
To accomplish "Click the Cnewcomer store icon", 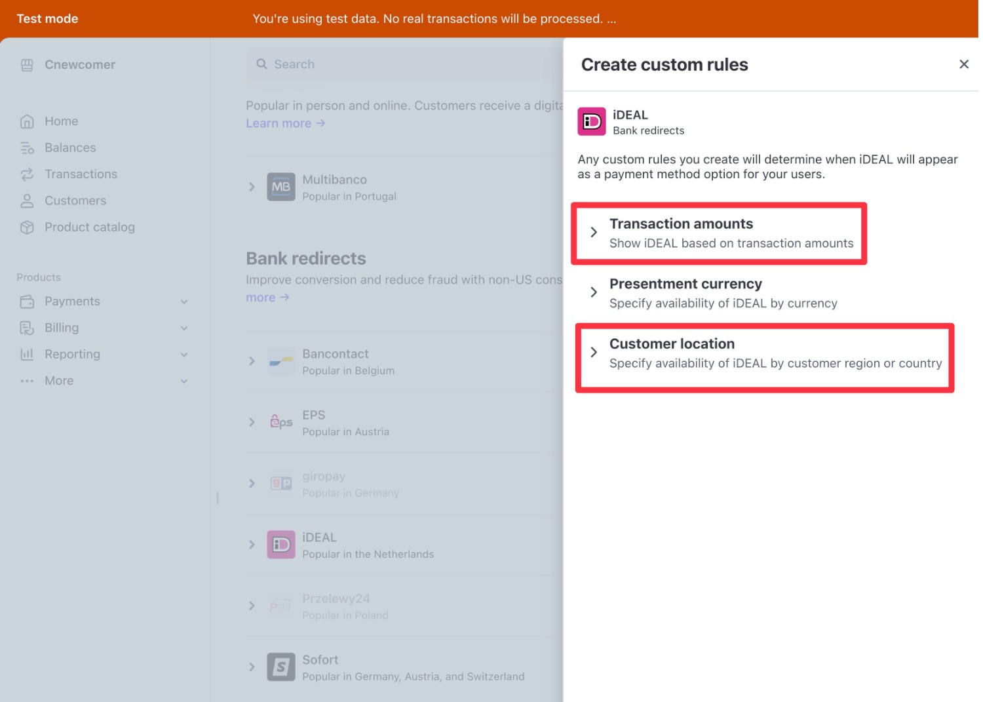I will pos(27,65).
